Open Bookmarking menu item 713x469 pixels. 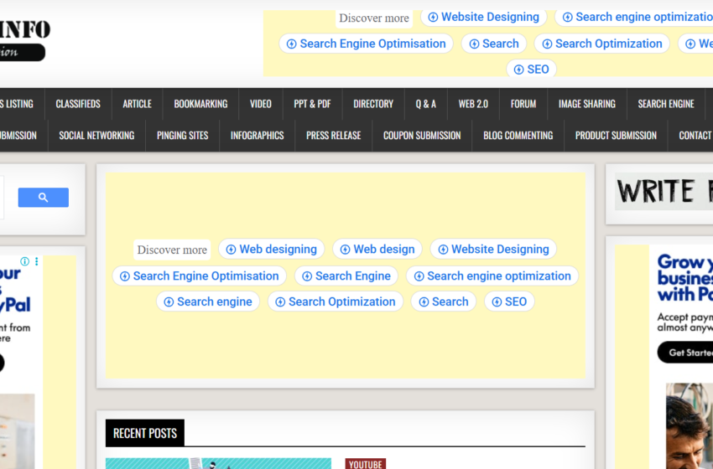click(x=200, y=104)
